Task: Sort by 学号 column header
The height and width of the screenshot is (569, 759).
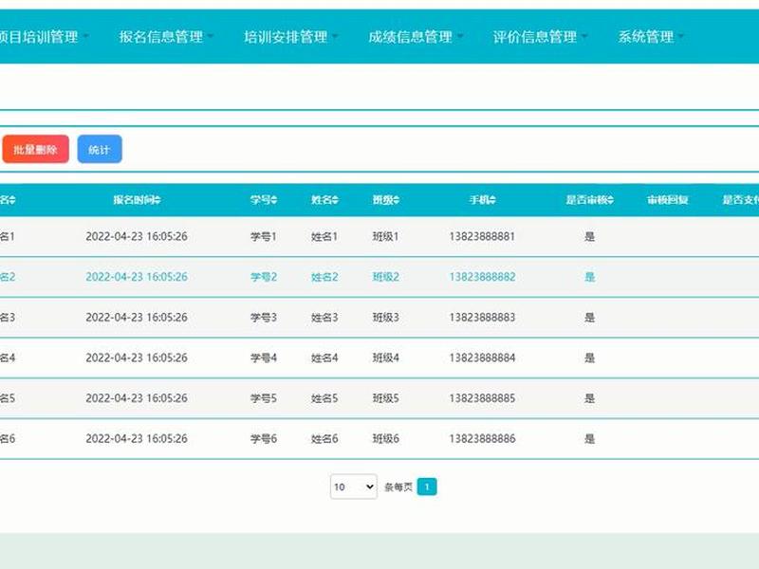Action: pos(264,200)
